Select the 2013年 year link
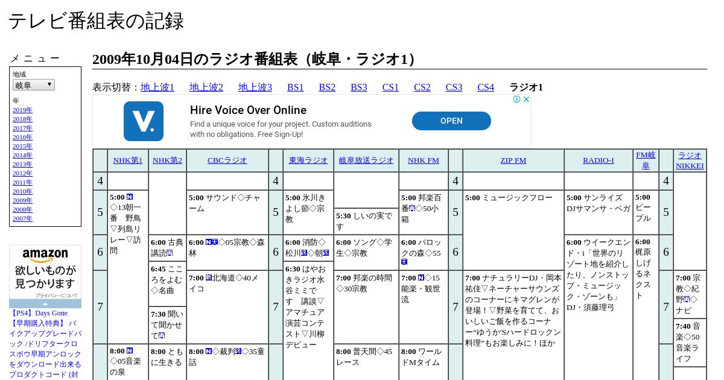The width and height of the screenshot is (724, 380). 22,164
